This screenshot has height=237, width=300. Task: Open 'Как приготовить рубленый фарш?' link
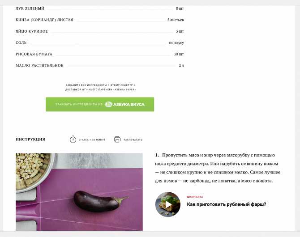tap(227, 204)
